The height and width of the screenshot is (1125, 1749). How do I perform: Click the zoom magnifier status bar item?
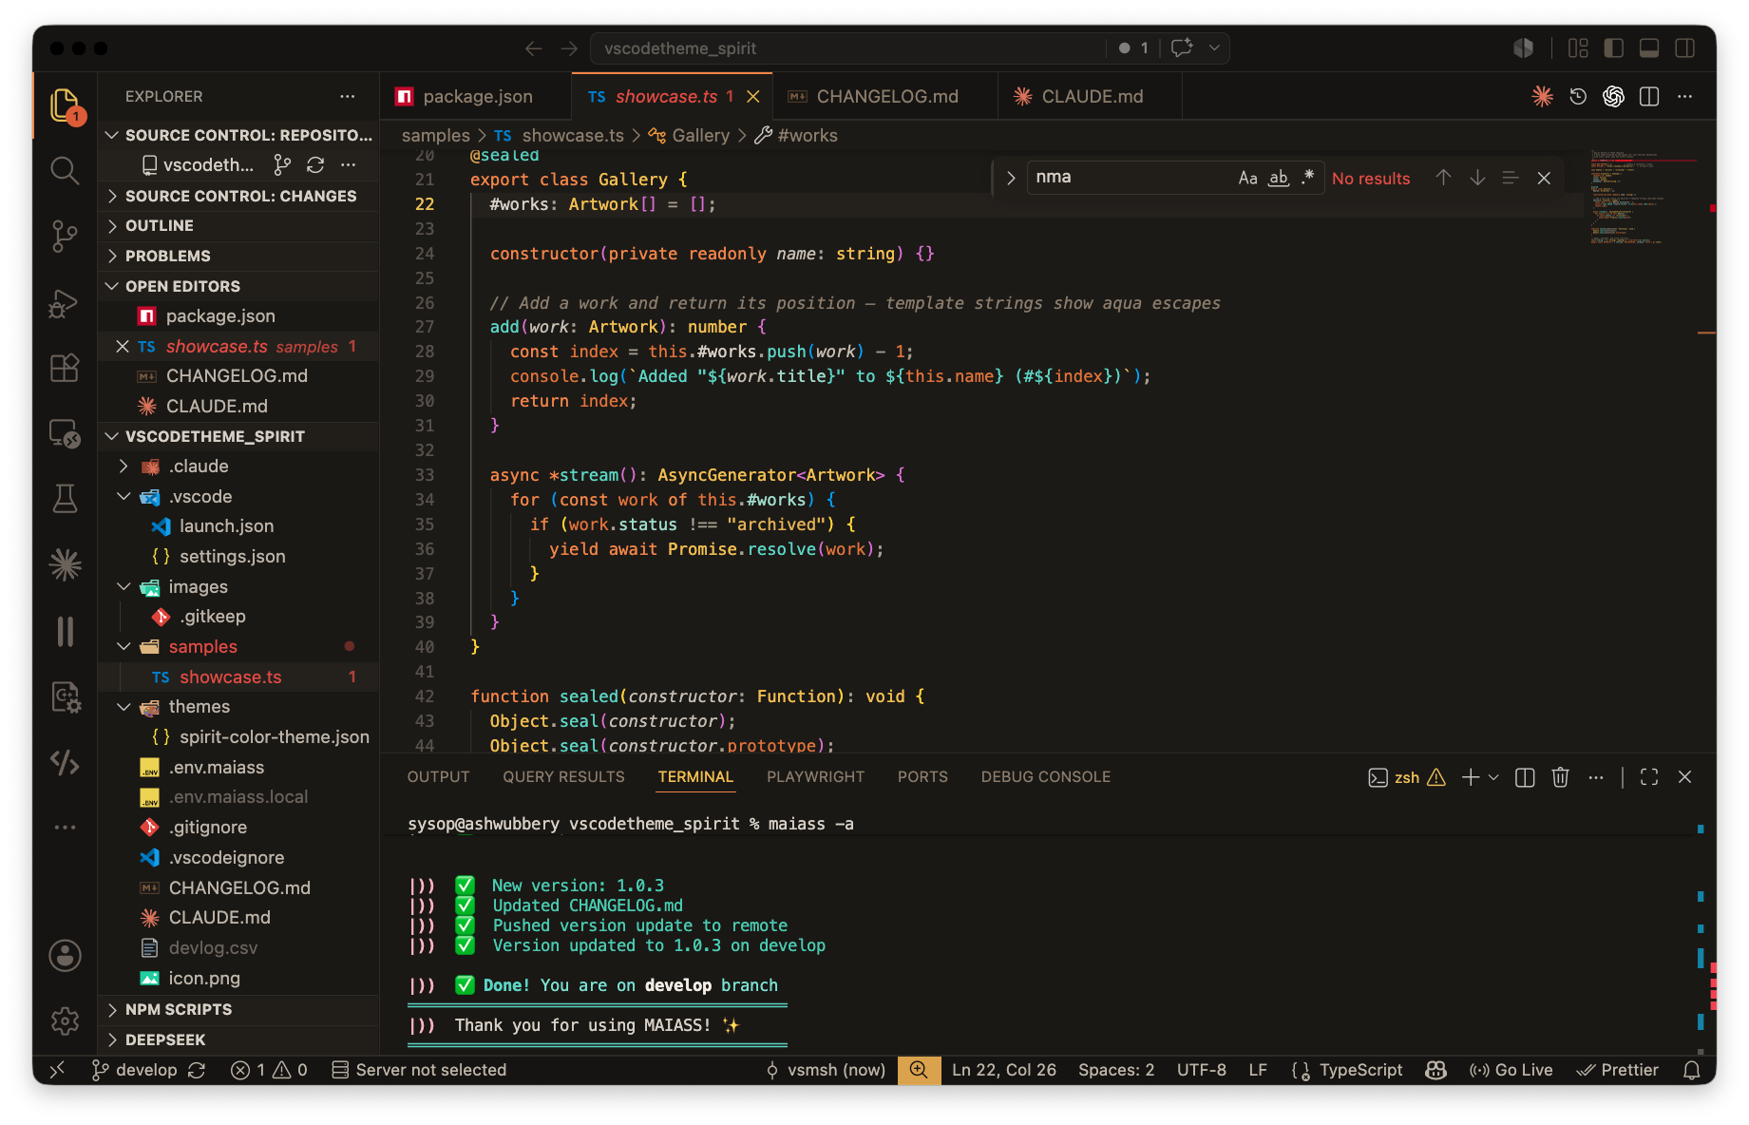pos(919,1070)
